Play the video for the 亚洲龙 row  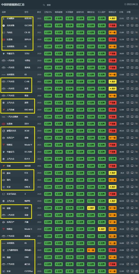137,68
